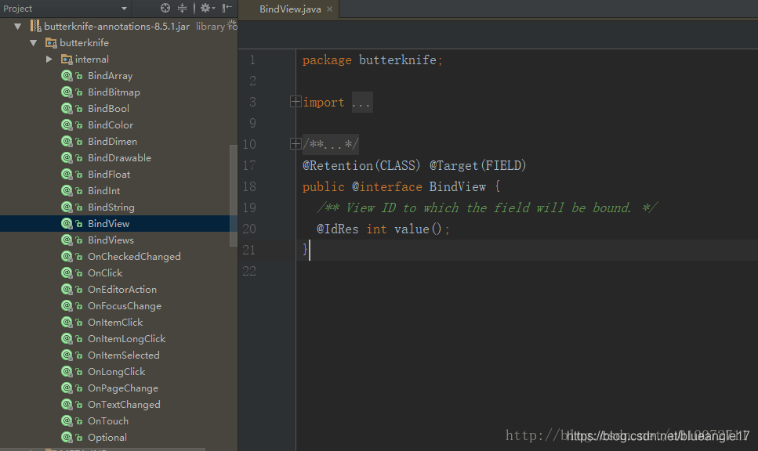
Task: Open the Project panel settings gear
Action: tap(207, 8)
